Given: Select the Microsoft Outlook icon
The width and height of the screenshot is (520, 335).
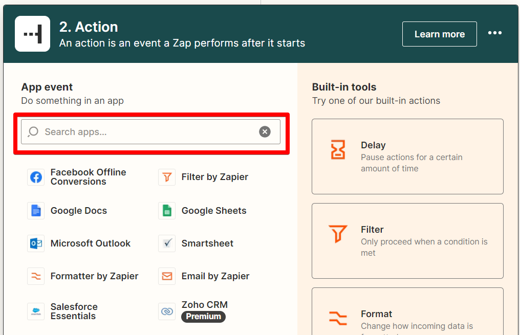Looking at the screenshot, I should click(36, 243).
